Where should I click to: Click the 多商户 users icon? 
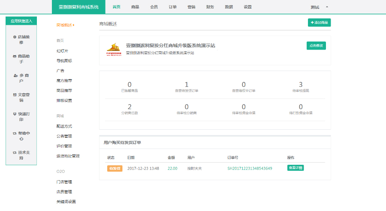tap(15, 76)
